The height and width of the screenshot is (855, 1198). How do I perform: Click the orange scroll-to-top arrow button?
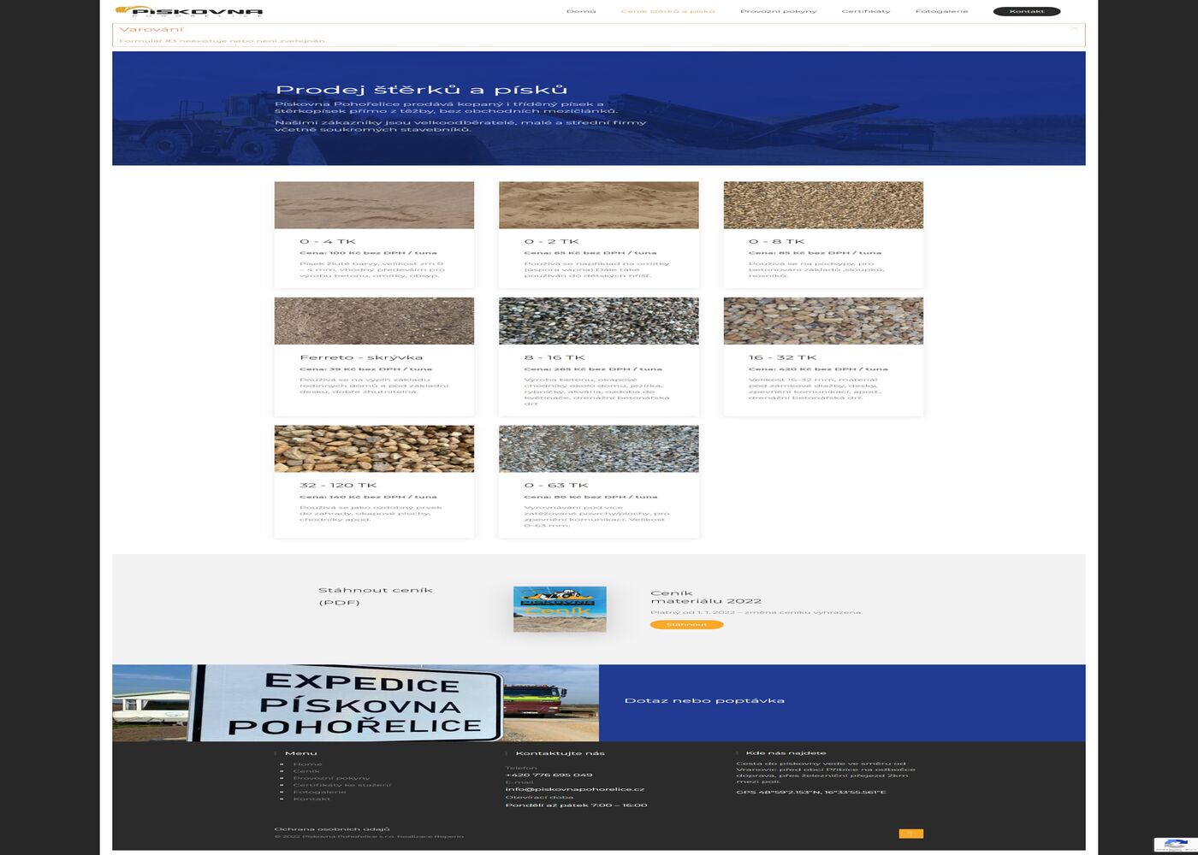coord(910,834)
